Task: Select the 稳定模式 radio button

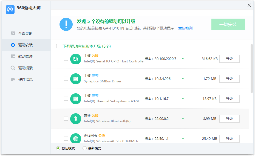Action: click(x=58, y=148)
